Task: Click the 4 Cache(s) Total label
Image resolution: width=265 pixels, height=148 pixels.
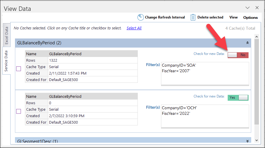Action: [240, 28]
